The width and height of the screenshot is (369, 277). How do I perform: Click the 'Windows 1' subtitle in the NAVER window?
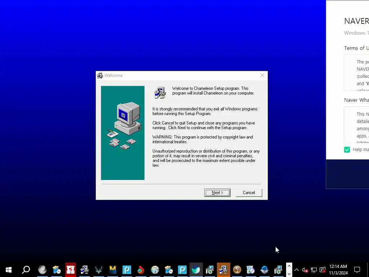click(x=356, y=33)
